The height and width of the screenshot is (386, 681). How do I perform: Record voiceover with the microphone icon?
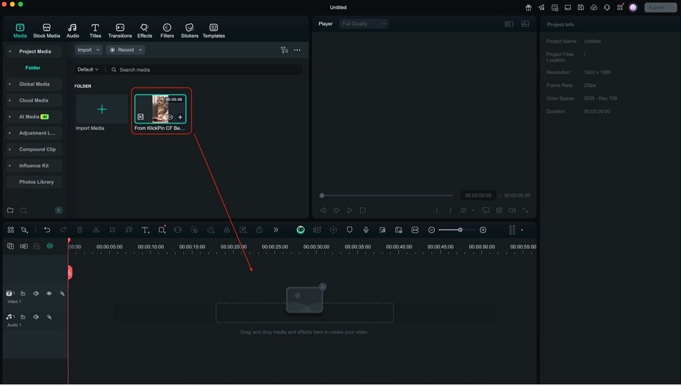point(366,230)
